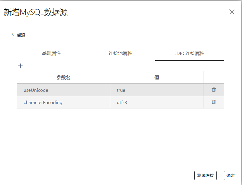
Task: Delete the characterEncoding parameter row
Action: tap(214, 102)
